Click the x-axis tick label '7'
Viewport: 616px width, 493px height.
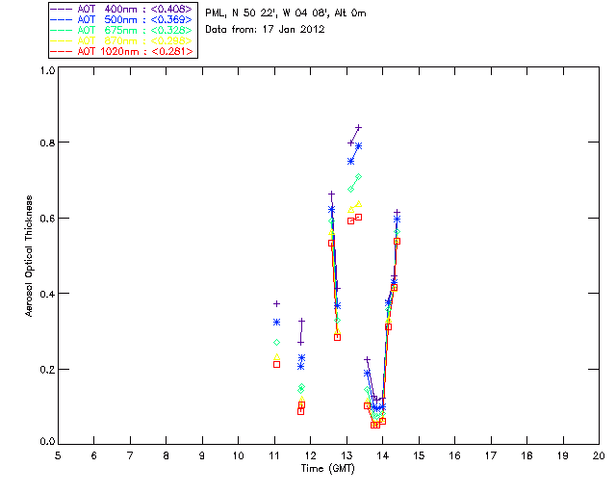[x=130, y=455]
